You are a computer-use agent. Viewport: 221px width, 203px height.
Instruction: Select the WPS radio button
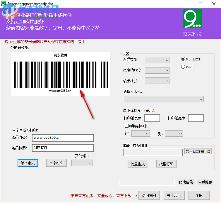[x=183, y=67]
